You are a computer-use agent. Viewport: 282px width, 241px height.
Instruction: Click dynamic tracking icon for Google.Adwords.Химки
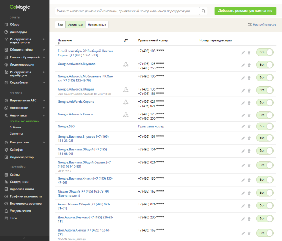tap(126, 114)
